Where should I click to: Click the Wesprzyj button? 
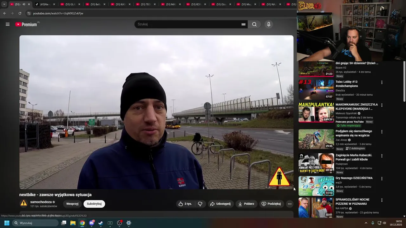72,204
